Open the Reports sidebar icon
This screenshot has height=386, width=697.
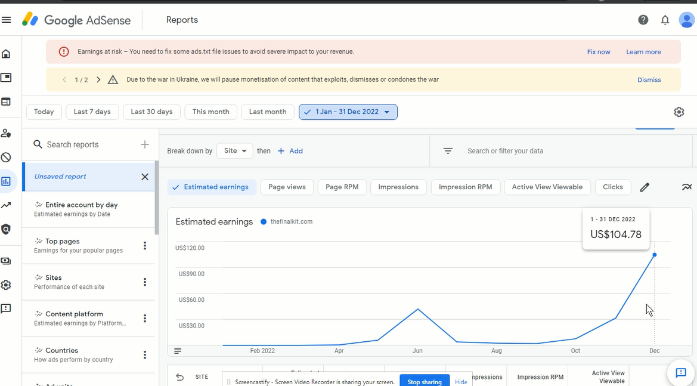[x=6, y=181]
